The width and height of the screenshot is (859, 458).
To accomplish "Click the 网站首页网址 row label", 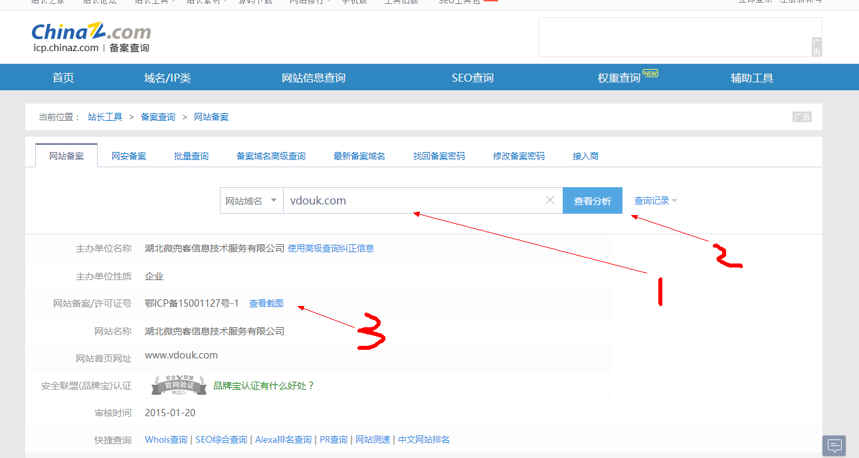I will (104, 358).
